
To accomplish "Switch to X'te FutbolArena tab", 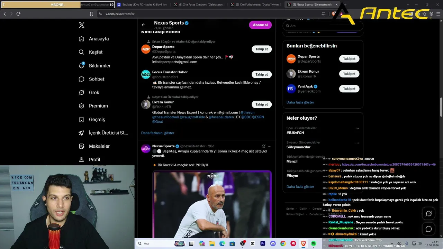I will (255, 4).
